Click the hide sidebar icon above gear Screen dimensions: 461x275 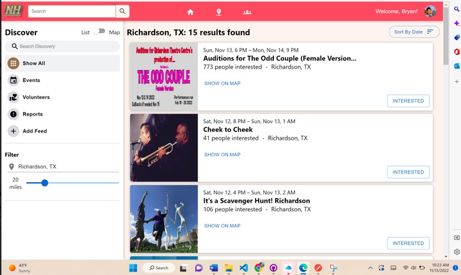(456, 238)
